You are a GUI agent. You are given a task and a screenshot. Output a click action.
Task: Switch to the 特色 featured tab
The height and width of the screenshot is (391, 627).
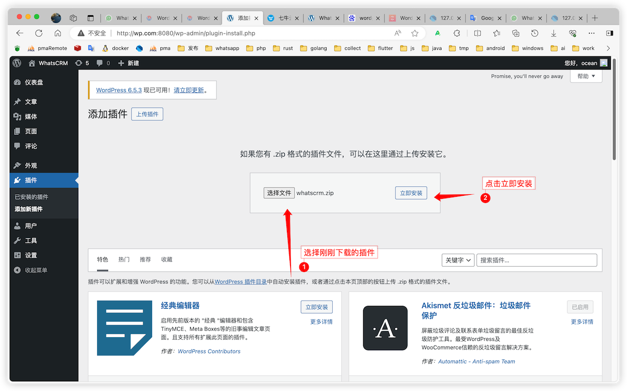102,259
